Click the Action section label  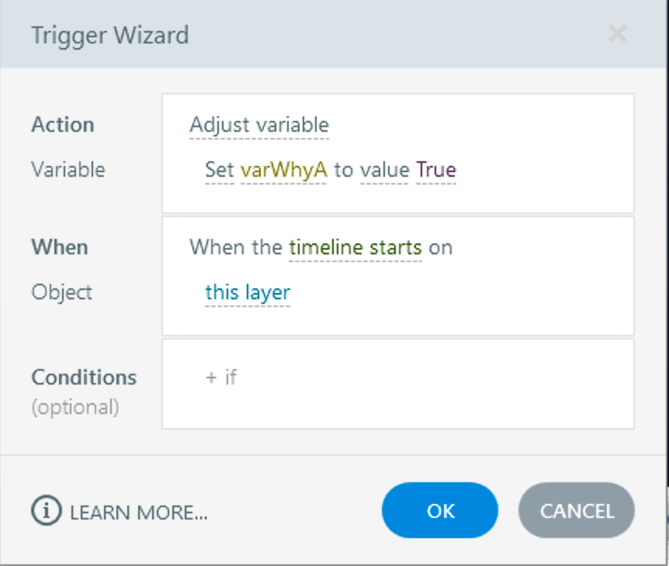[x=63, y=125]
